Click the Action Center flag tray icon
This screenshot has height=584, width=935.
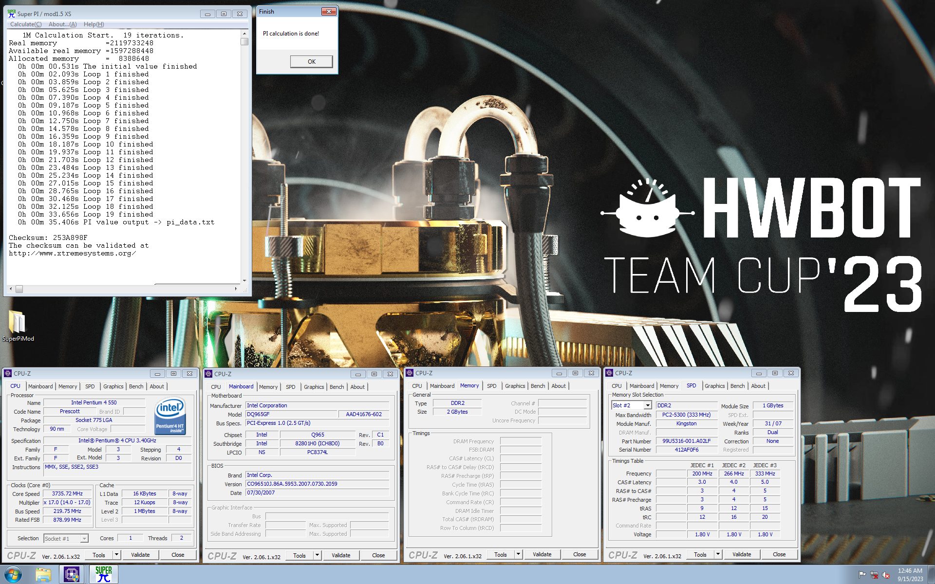(x=862, y=575)
